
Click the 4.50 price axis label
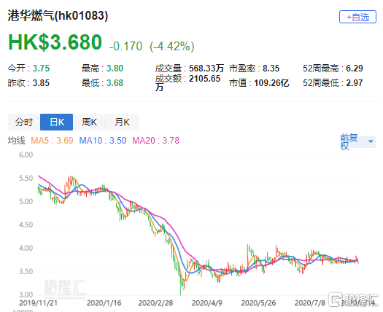(x=26, y=225)
